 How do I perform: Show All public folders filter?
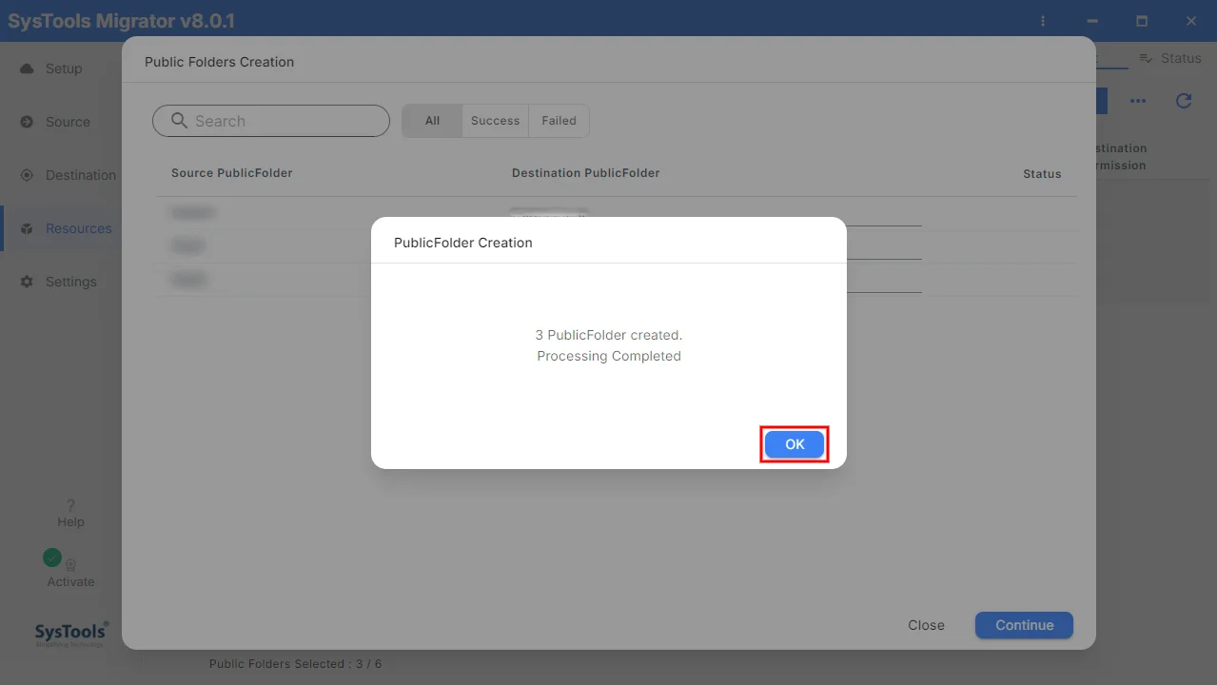click(432, 121)
